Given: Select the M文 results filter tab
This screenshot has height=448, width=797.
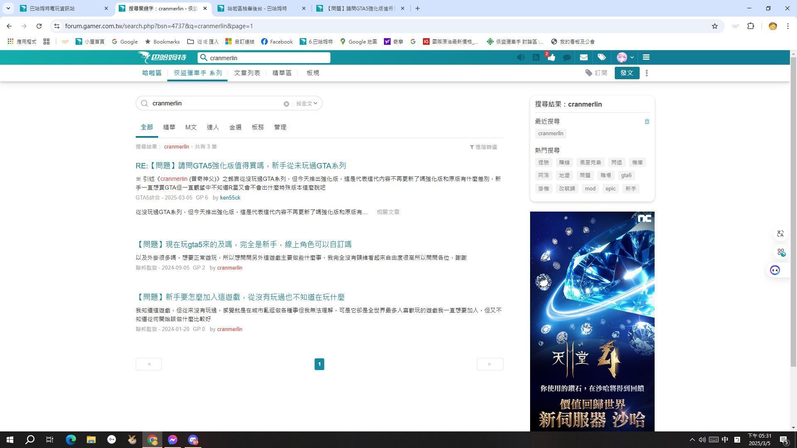Looking at the screenshot, I should (x=191, y=127).
